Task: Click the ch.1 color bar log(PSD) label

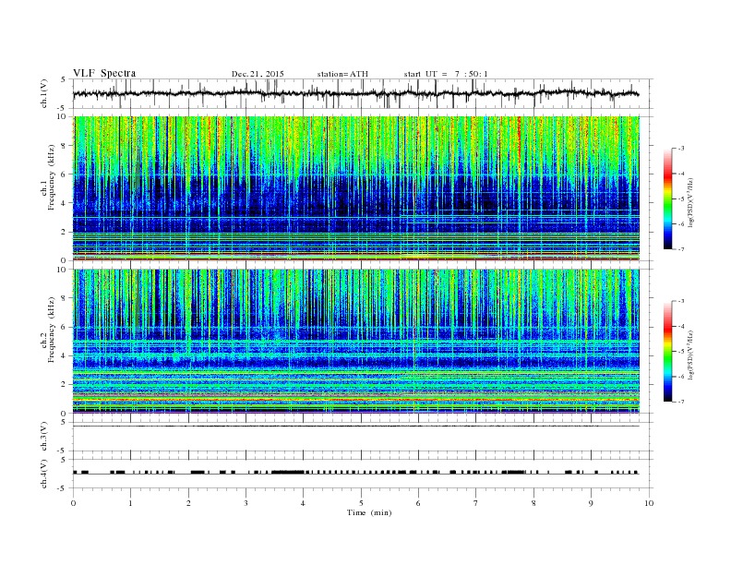Action: pyautogui.click(x=691, y=203)
